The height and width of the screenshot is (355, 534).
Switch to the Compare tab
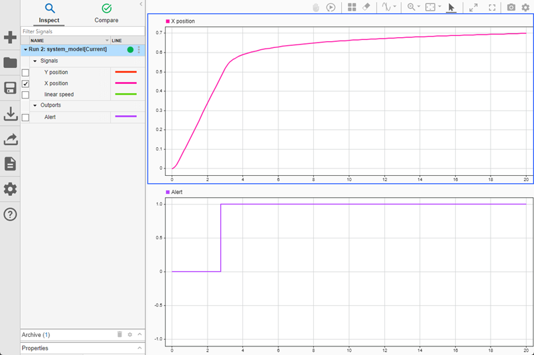[x=106, y=13]
